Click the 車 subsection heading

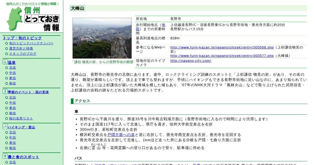[x=76, y=112]
